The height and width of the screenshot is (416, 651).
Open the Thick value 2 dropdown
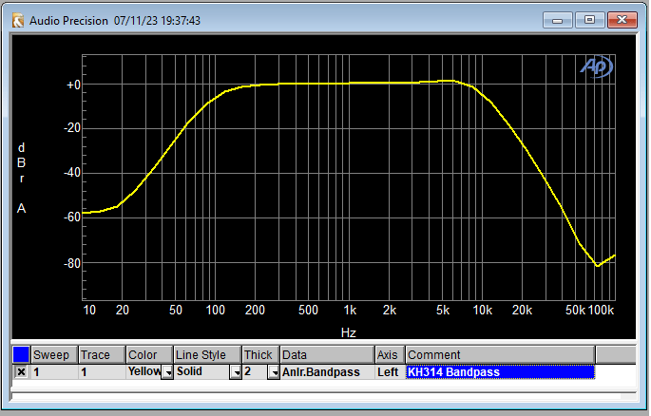(x=274, y=372)
